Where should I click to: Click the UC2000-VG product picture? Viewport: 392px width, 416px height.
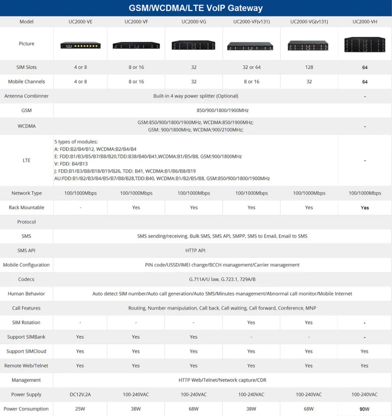coord(193,43)
